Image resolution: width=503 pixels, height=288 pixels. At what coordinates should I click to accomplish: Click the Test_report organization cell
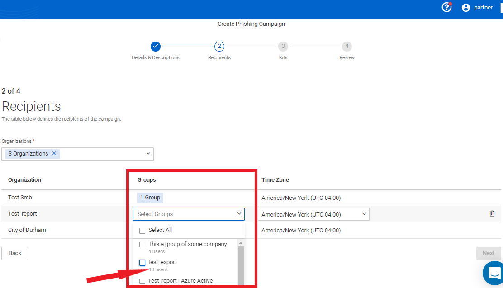[23, 213]
